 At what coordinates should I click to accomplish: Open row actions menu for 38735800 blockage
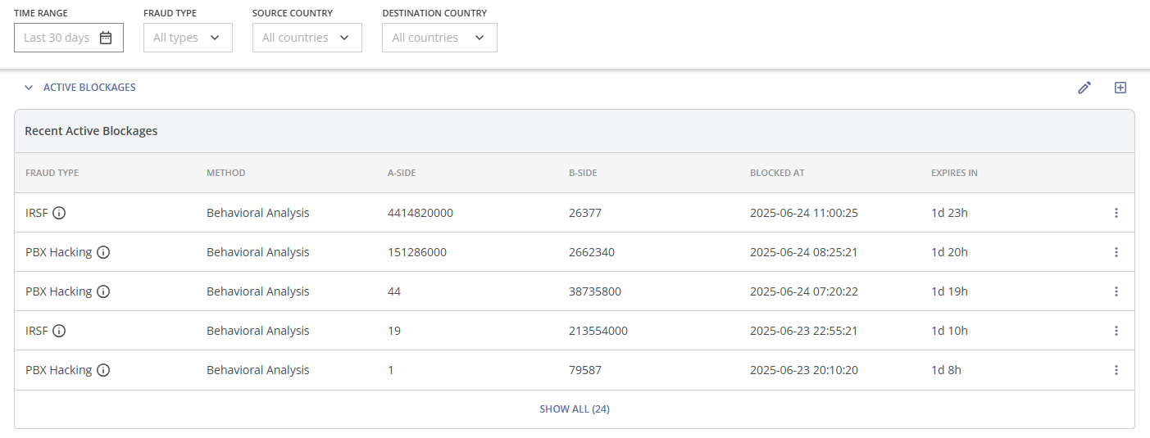(1116, 291)
